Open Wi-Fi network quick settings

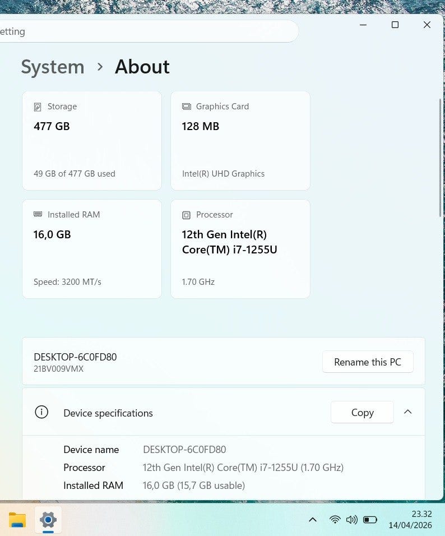335,520
